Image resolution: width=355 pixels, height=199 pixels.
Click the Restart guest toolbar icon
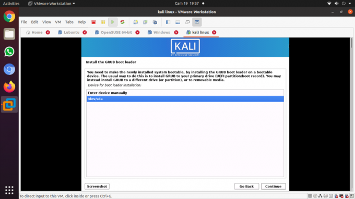(x=122, y=22)
